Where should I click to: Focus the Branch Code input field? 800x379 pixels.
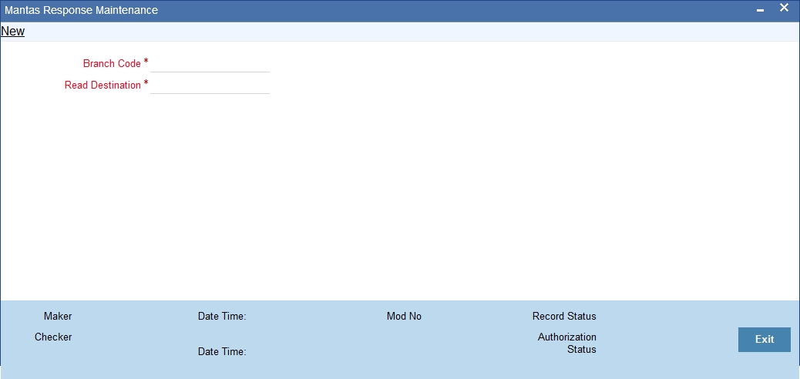tap(210, 64)
